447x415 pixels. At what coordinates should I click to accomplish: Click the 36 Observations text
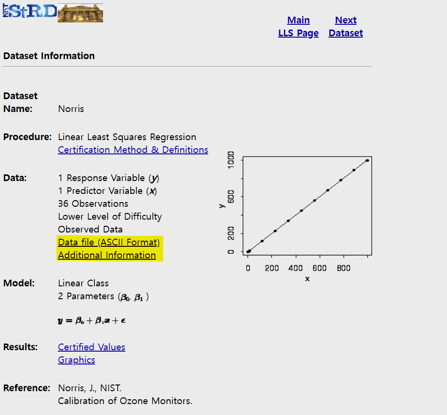pos(93,203)
